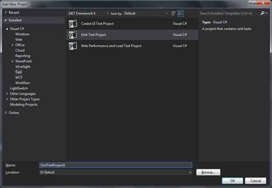Click the Online label

coord(14,113)
